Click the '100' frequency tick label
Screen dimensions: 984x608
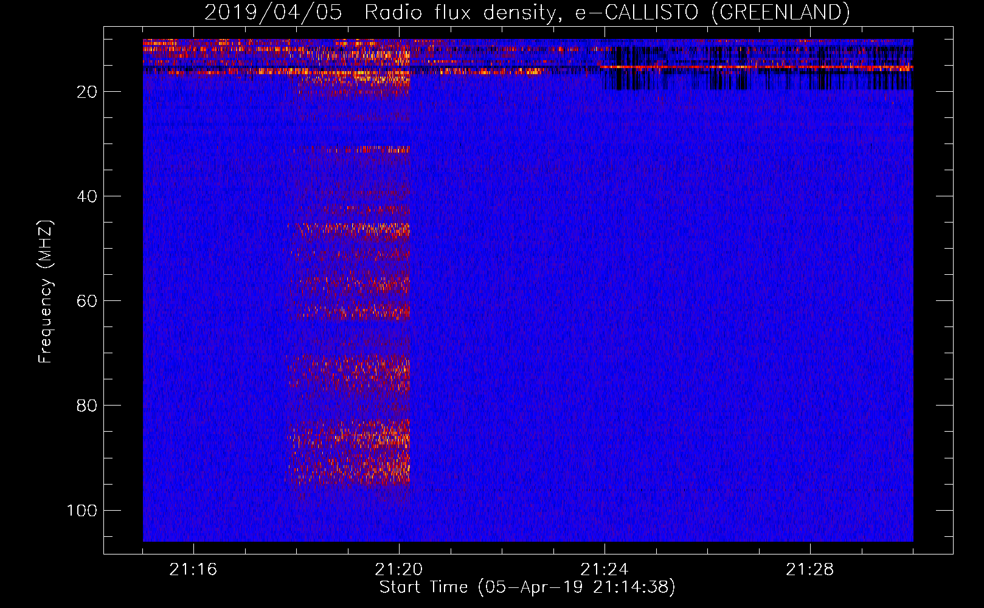(82, 510)
